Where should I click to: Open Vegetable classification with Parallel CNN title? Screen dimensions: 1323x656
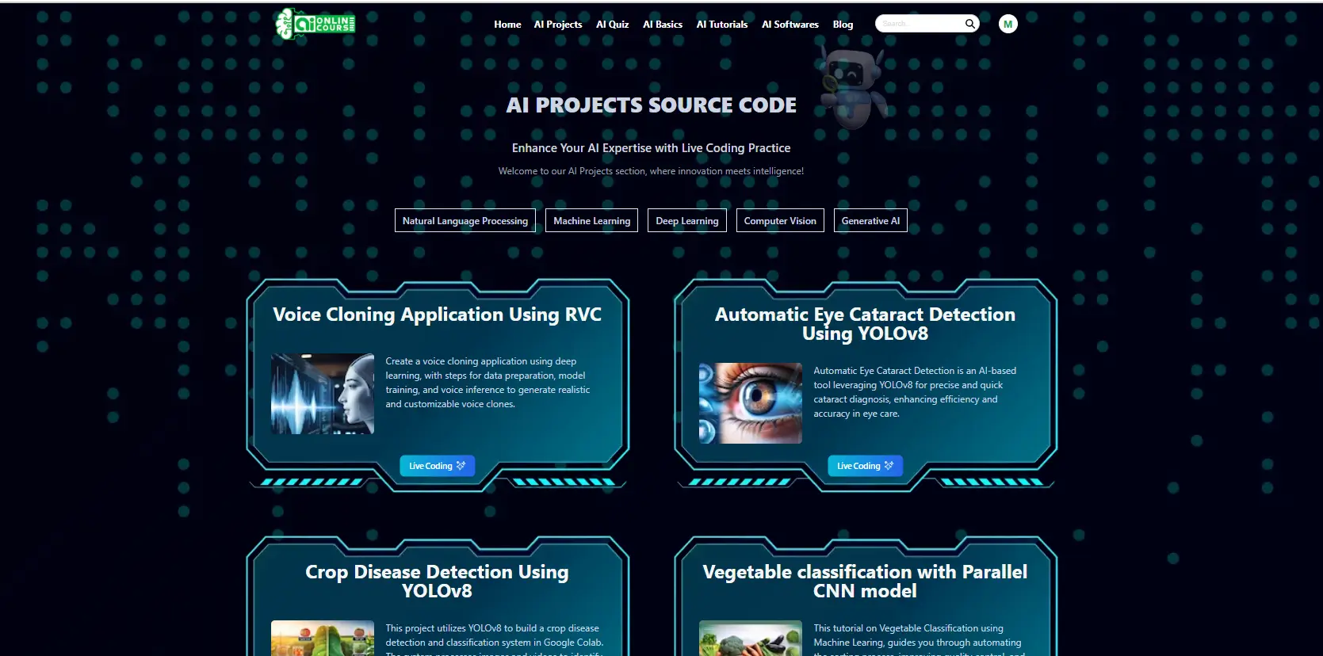pos(865,582)
